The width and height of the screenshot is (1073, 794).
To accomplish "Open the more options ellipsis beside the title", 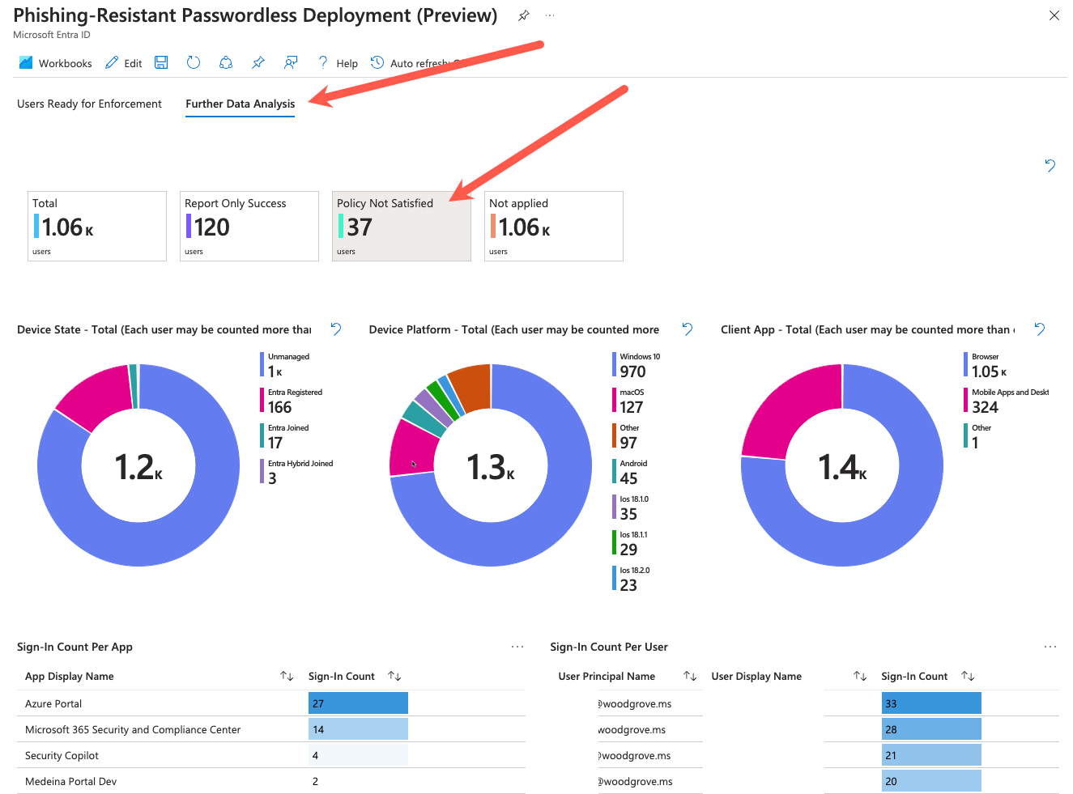I will pyautogui.click(x=550, y=15).
